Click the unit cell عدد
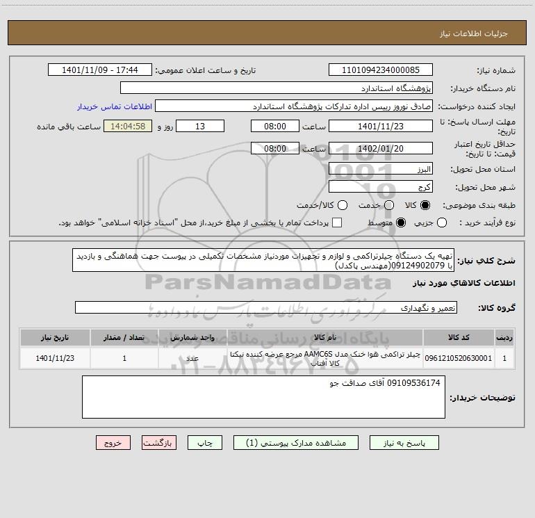Image resolution: width=535 pixels, height=518 pixels. [x=192, y=358]
